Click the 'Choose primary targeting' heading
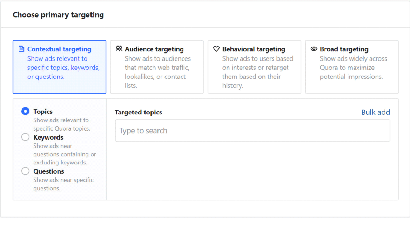This screenshot has width=419, height=226. pos(58,15)
